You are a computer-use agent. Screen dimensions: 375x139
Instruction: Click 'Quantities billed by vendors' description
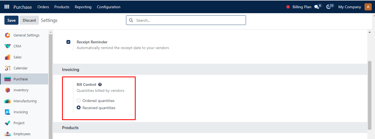point(100,90)
